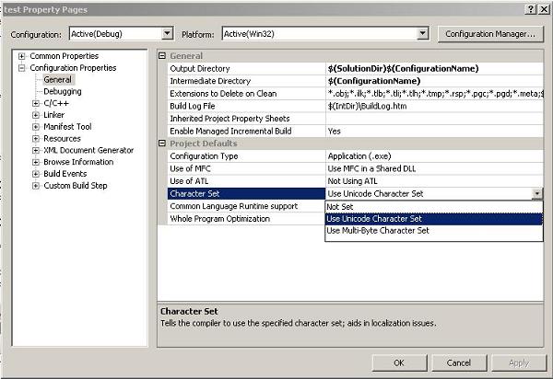Click the Character Set dropdown arrow

point(536,194)
